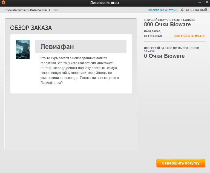Open the Управления счетами link

coord(162,10)
